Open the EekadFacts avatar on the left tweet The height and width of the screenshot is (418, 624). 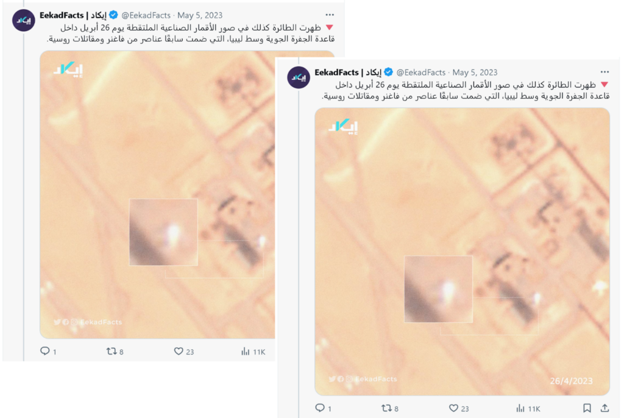(x=24, y=20)
